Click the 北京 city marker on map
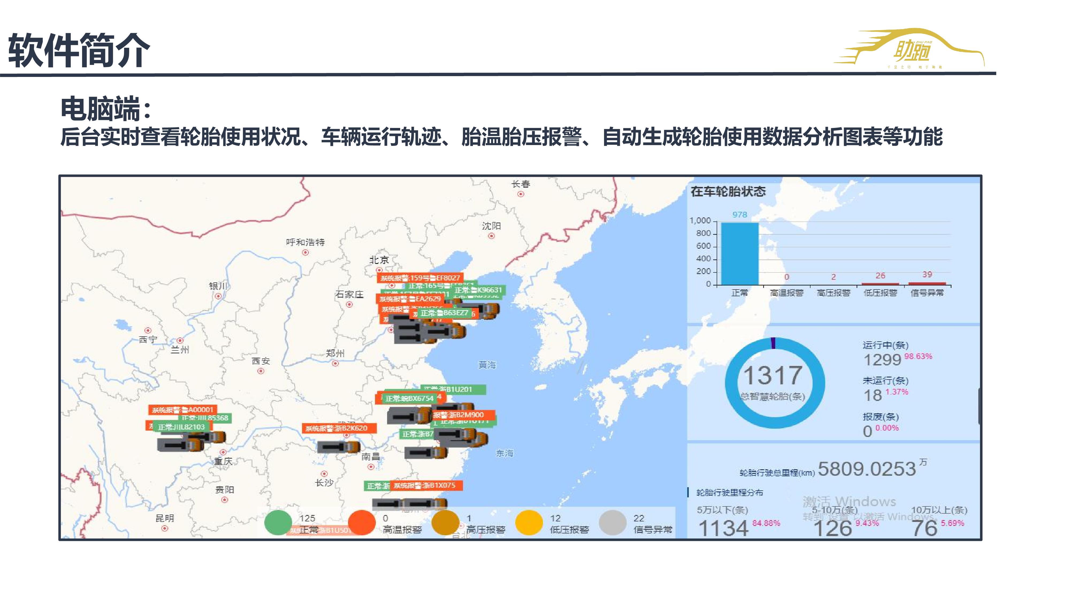Image resolution: width=1070 pixels, height=601 pixels. 379,270
